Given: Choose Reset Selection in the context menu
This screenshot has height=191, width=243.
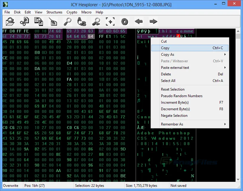Looking at the screenshot, I should tap(190, 89).
